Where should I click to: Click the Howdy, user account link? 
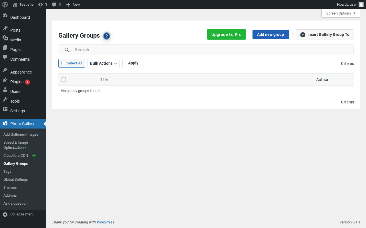(x=350, y=5)
